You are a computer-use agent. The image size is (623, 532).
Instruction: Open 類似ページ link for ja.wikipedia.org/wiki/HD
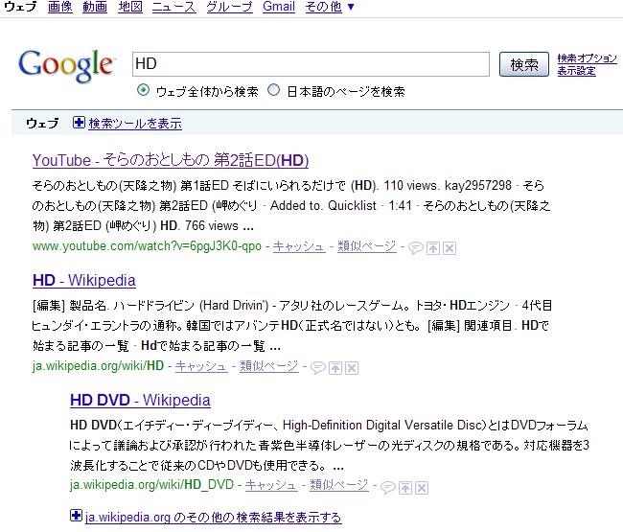269,366
